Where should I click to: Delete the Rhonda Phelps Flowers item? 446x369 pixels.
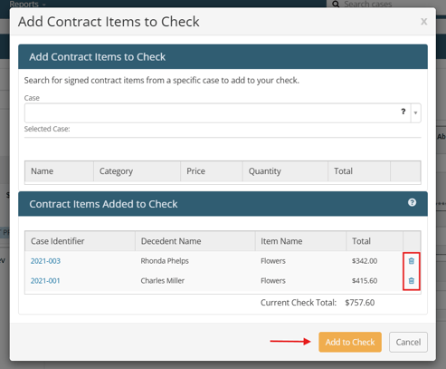click(412, 261)
